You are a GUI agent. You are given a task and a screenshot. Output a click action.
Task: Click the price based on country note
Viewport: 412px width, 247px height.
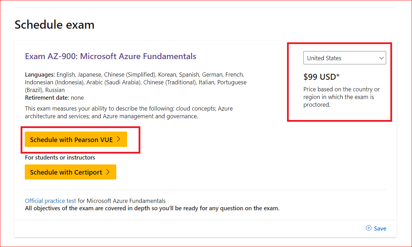(x=341, y=97)
